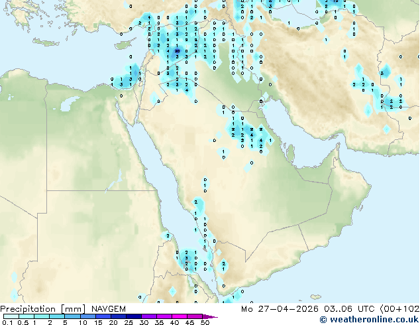420x325 pixels.
Task: Click the '30' precipitation value on the map
Action: [x=177, y=50]
